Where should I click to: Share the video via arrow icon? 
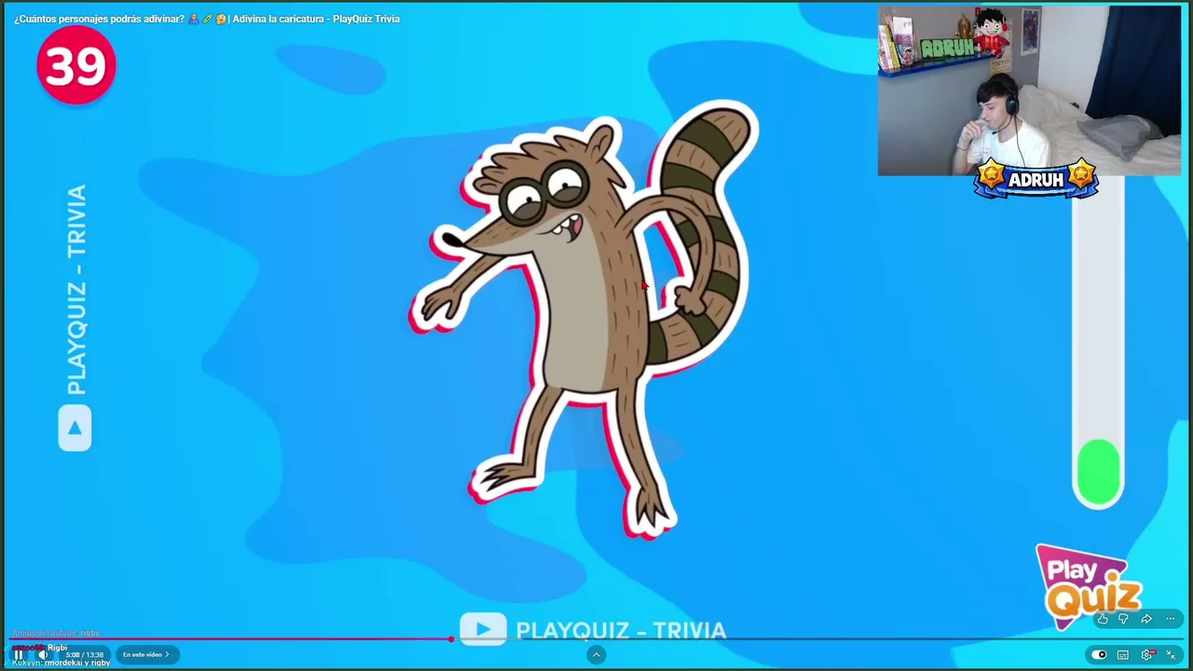click(1146, 619)
